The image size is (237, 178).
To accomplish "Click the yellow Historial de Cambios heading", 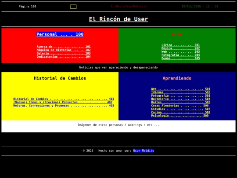I will [60, 78].
